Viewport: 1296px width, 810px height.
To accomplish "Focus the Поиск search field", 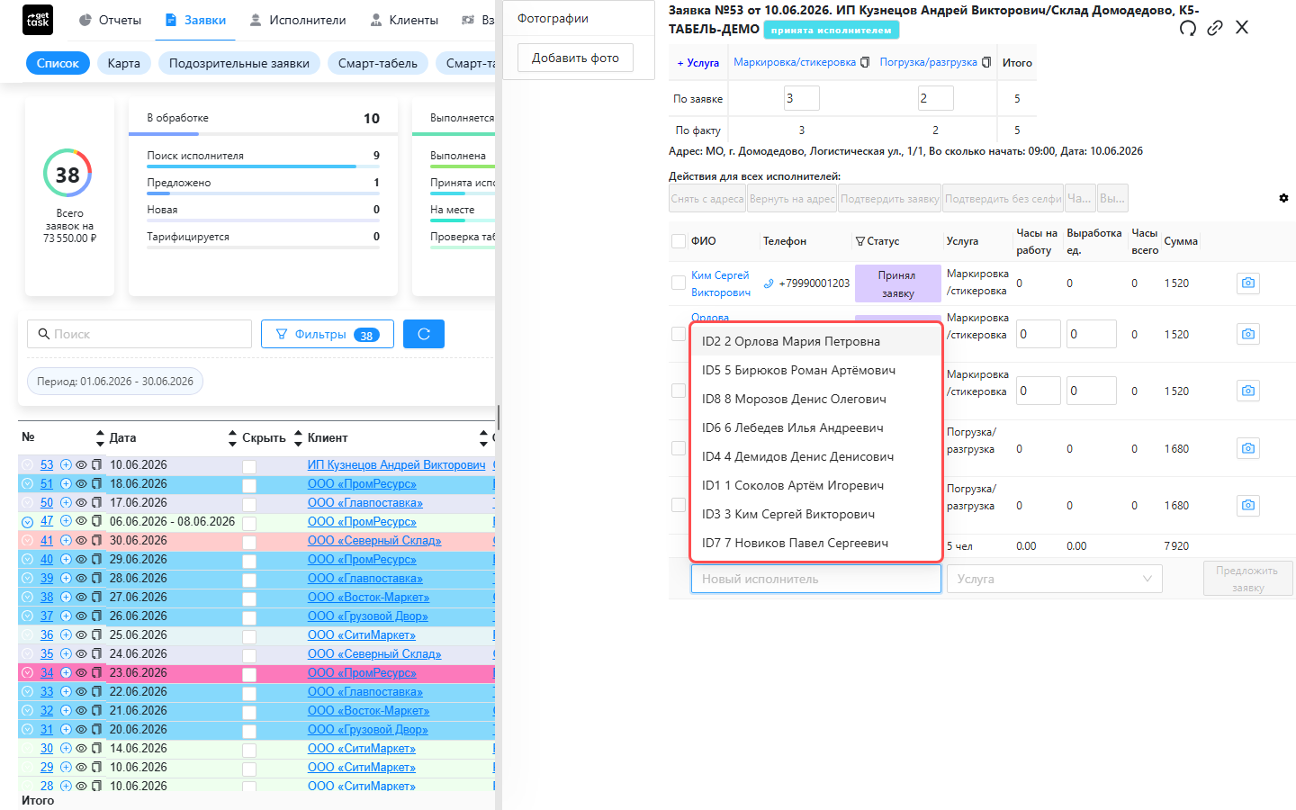I will point(139,334).
